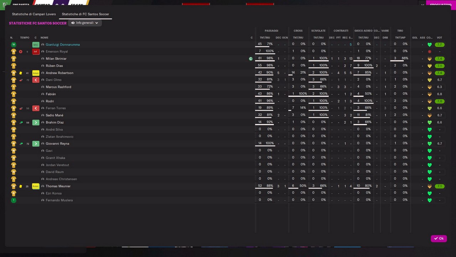The width and height of the screenshot is (456, 257).
Task: Select Ezri Konsa in the player list
Action: (x=53, y=193)
